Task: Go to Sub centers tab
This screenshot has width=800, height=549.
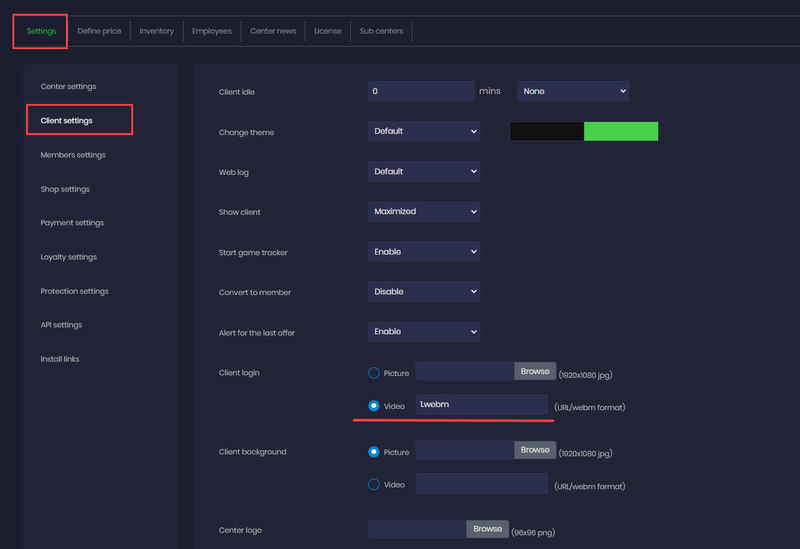Action: tap(381, 31)
